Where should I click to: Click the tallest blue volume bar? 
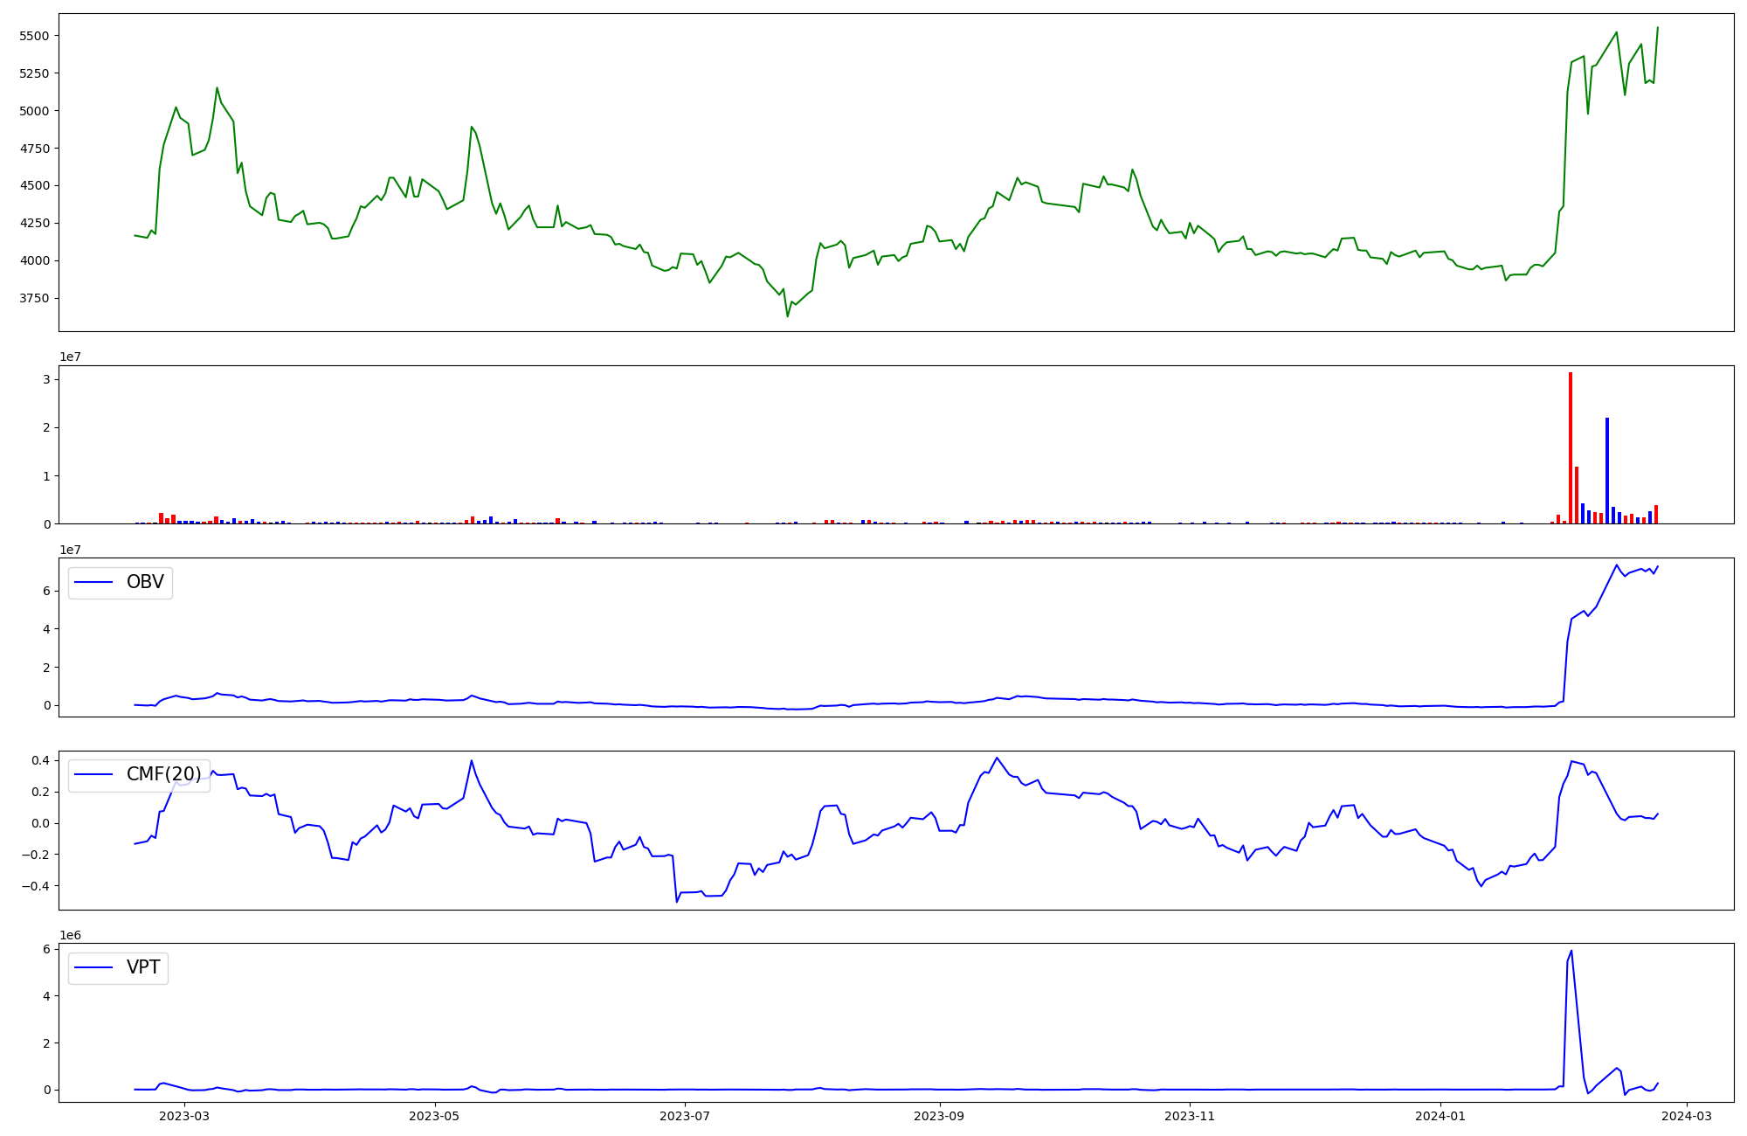[1606, 470]
